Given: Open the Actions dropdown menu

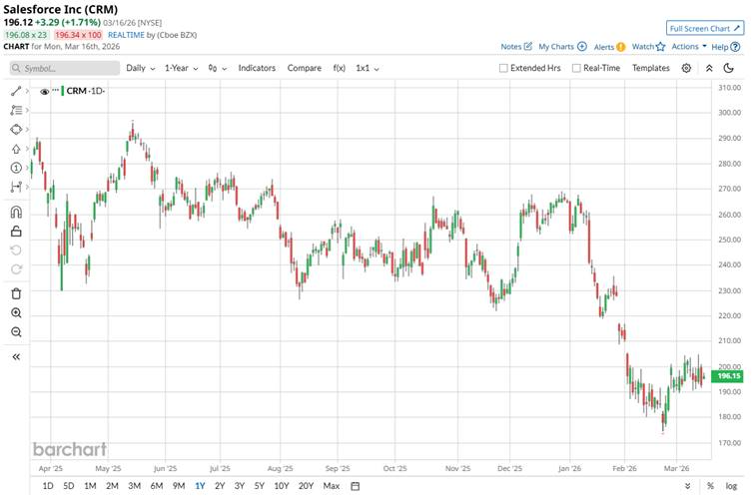Looking at the screenshot, I should click(x=689, y=47).
